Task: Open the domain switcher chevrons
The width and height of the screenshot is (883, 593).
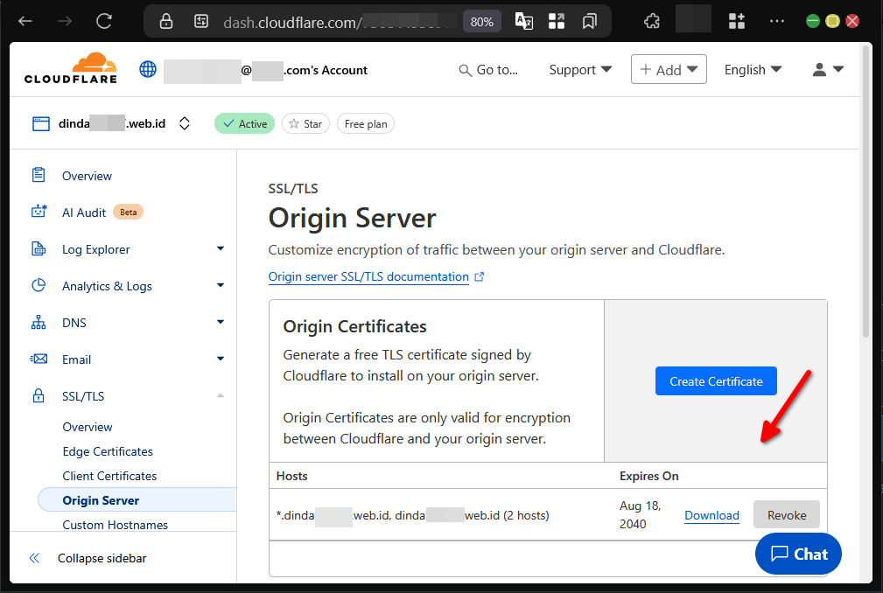Action: click(184, 123)
